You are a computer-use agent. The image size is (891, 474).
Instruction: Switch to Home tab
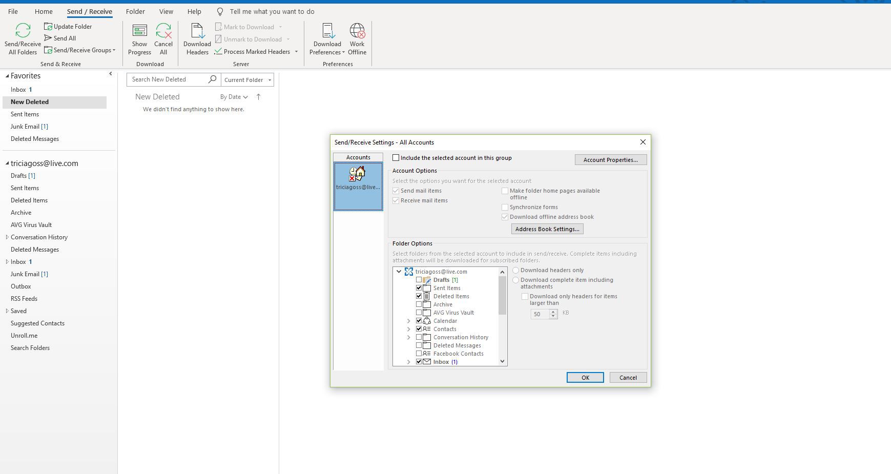tap(44, 11)
